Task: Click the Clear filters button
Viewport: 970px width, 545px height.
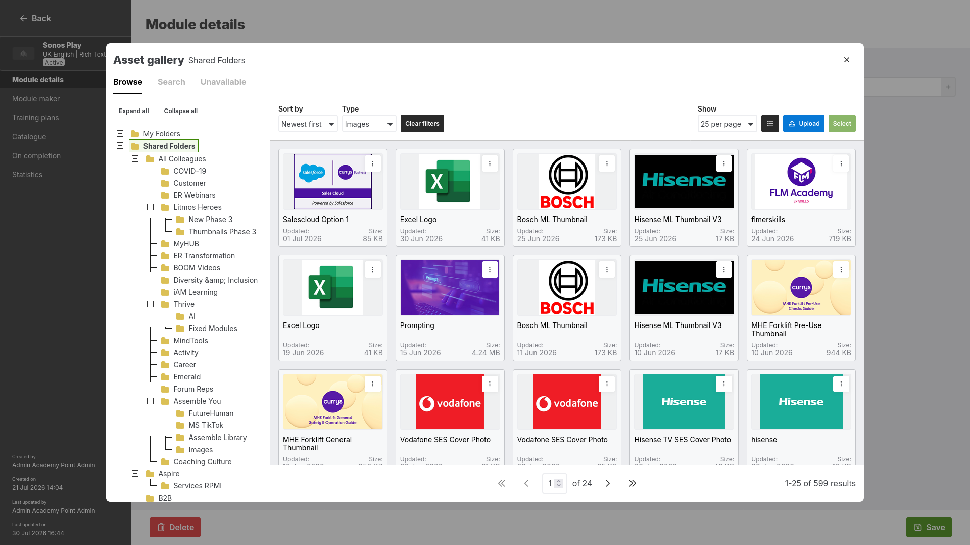Action: pyautogui.click(x=422, y=124)
